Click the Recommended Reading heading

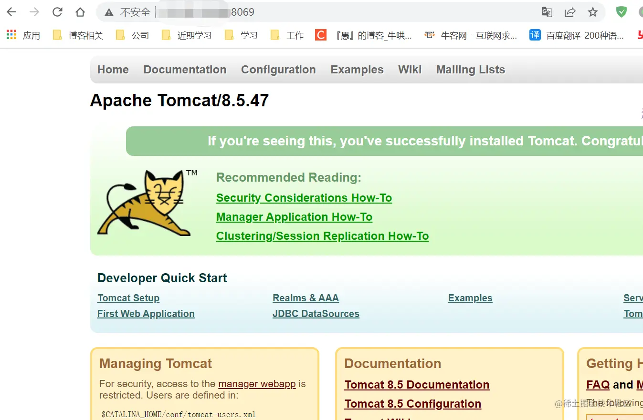coord(289,178)
